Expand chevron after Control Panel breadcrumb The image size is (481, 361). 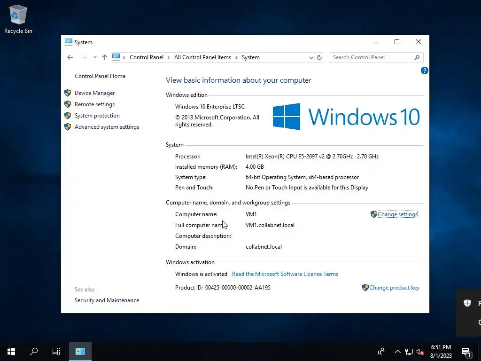(169, 57)
